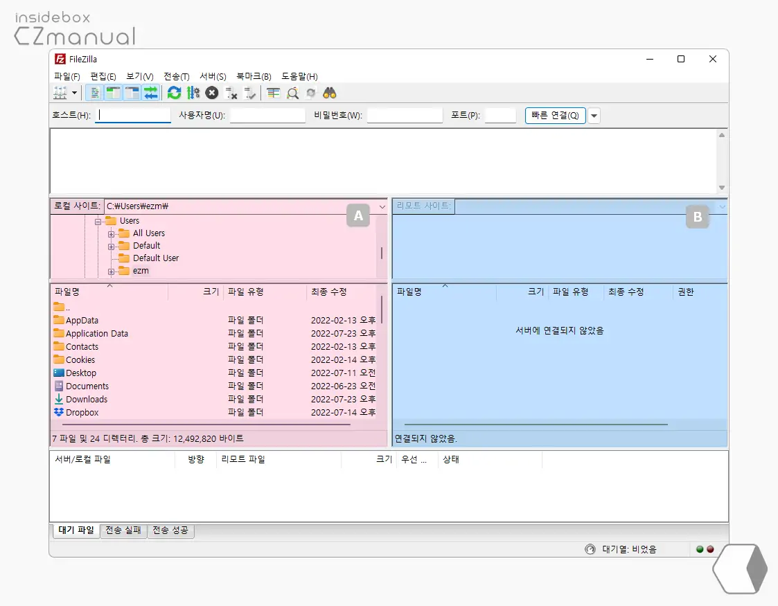Click the refresh file lists icon
Screen dimensions: 778x606
pos(174,93)
